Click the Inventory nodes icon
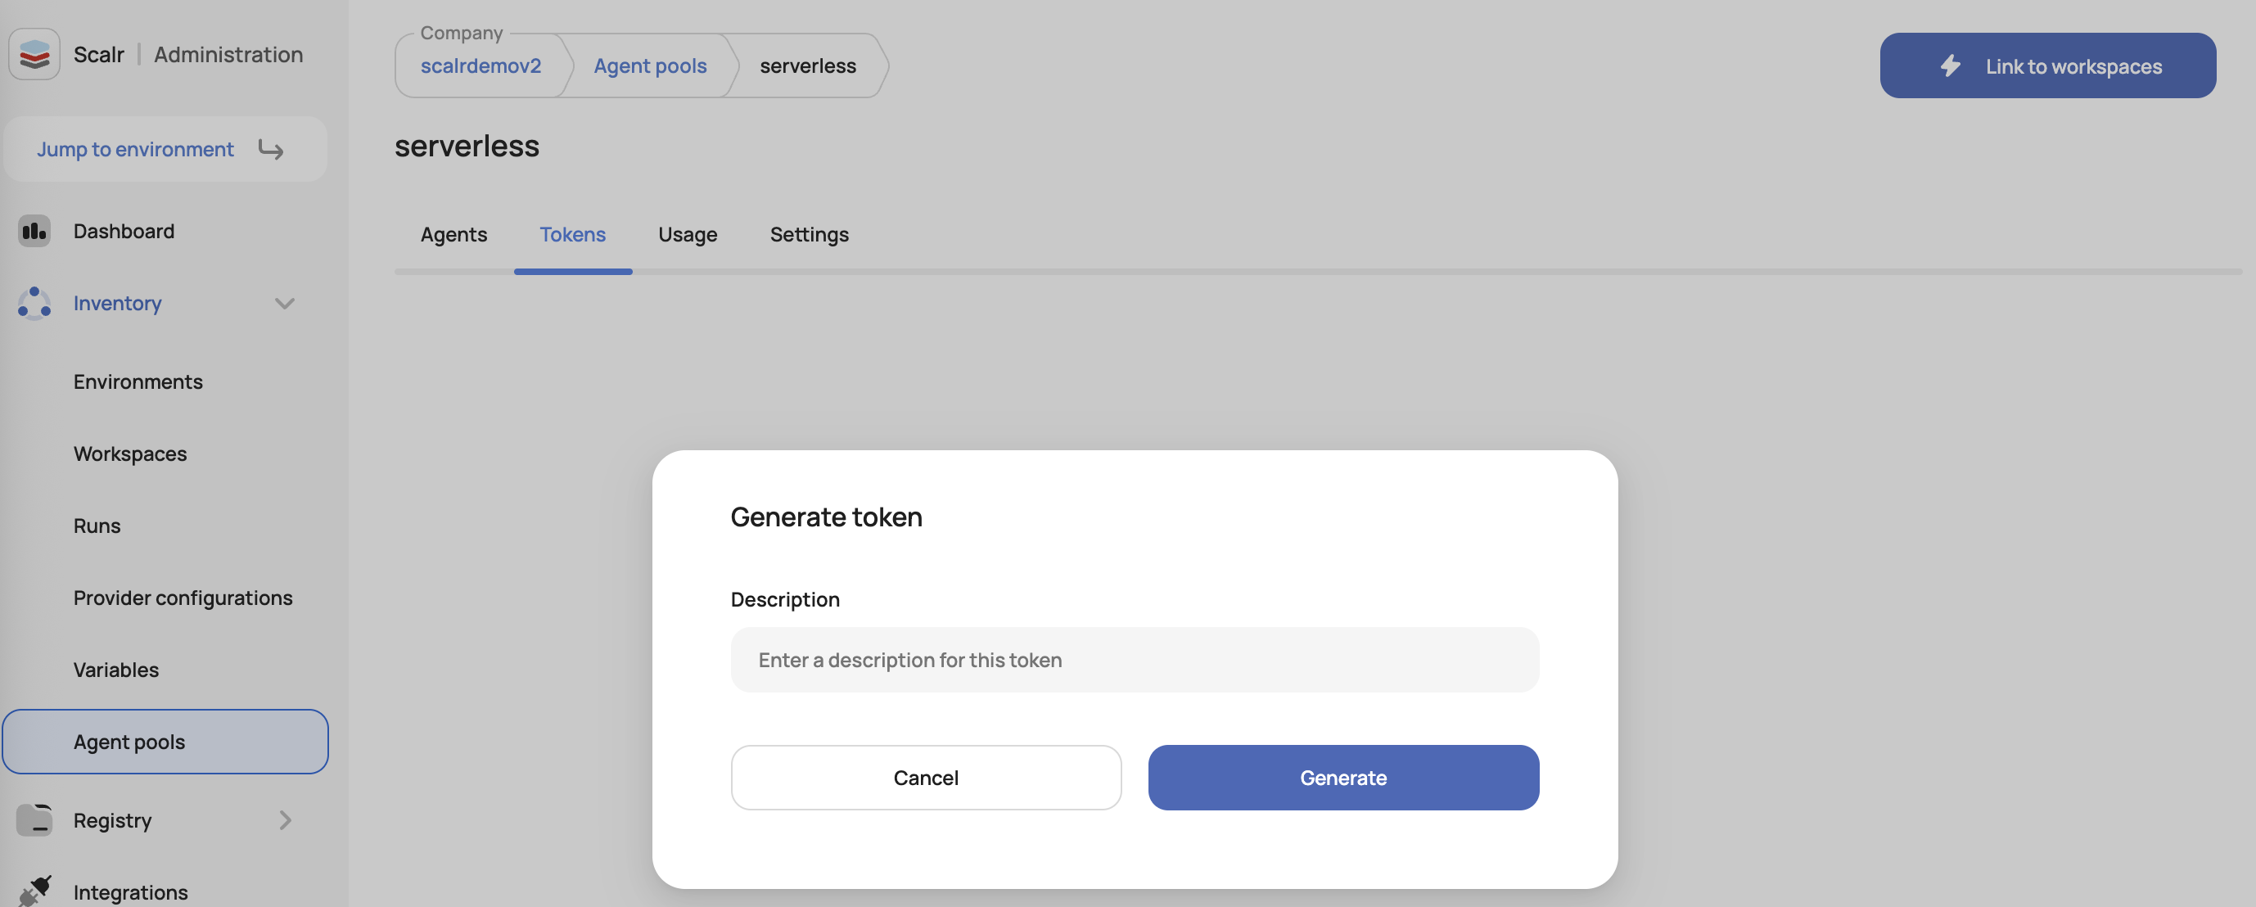Image resolution: width=2256 pixels, height=907 pixels. (34, 303)
